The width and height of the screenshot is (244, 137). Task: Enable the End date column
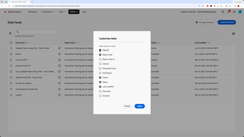coord(100,96)
